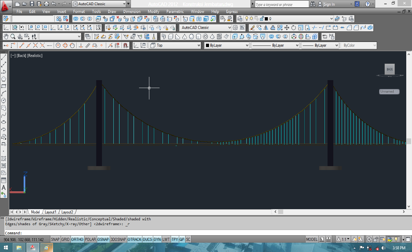Open the layer list dropdown
412x252 pixels.
coord(289,19)
